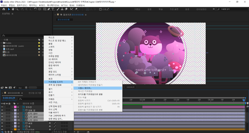Screen dimensions: 249x133
Task: Select the Eraser tool
Action: point(66,9)
